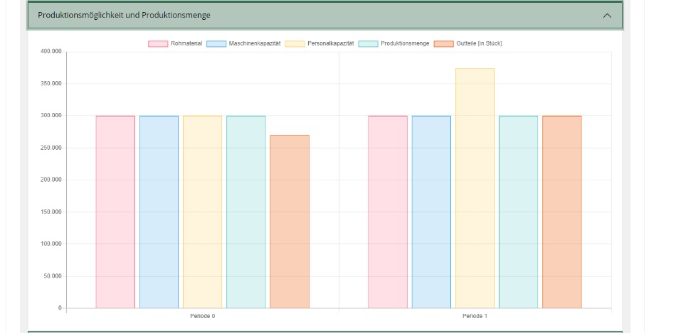Toggle Personalkapazität legend swatch

pos(295,44)
